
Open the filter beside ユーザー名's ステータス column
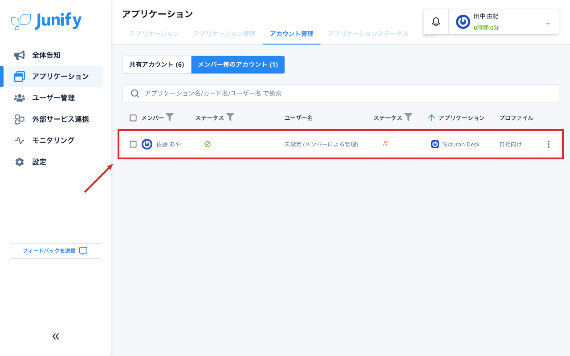coord(408,117)
